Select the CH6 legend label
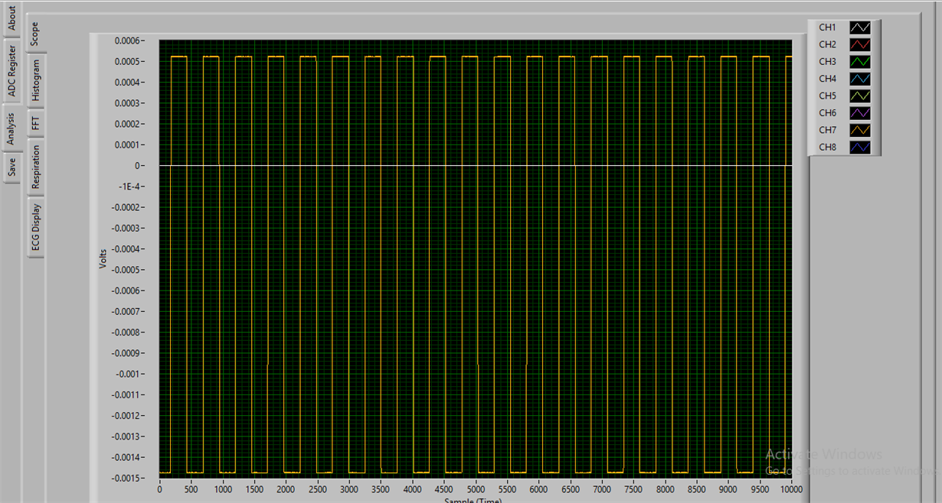This screenshot has width=942, height=503. [x=828, y=112]
